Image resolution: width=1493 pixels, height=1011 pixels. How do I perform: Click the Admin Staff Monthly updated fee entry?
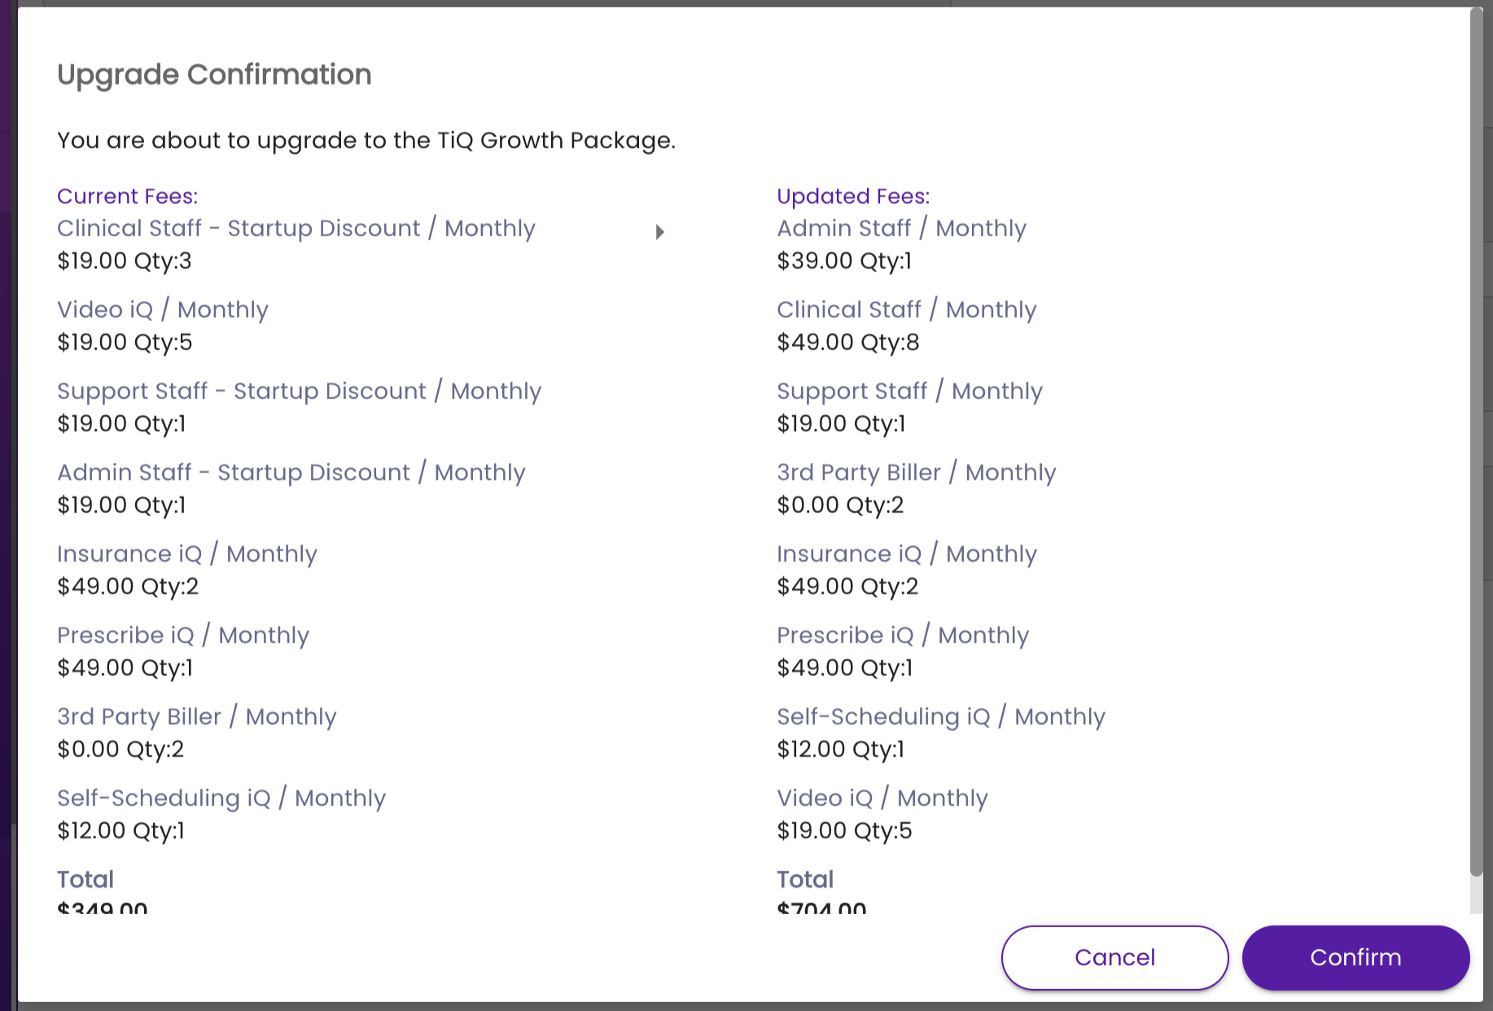pyautogui.click(x=901, y=228)
